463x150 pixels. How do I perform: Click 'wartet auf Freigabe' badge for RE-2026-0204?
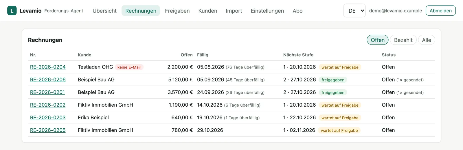(x=340, y=67)
